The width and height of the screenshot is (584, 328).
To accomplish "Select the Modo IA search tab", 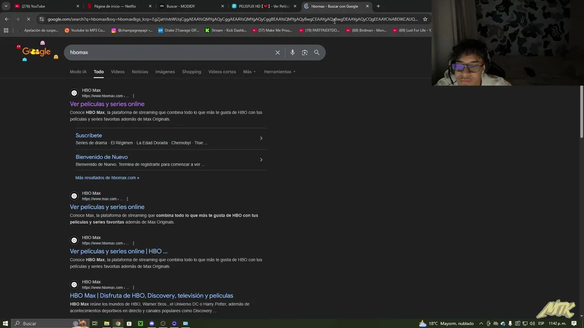I will (x=78, y=72).
